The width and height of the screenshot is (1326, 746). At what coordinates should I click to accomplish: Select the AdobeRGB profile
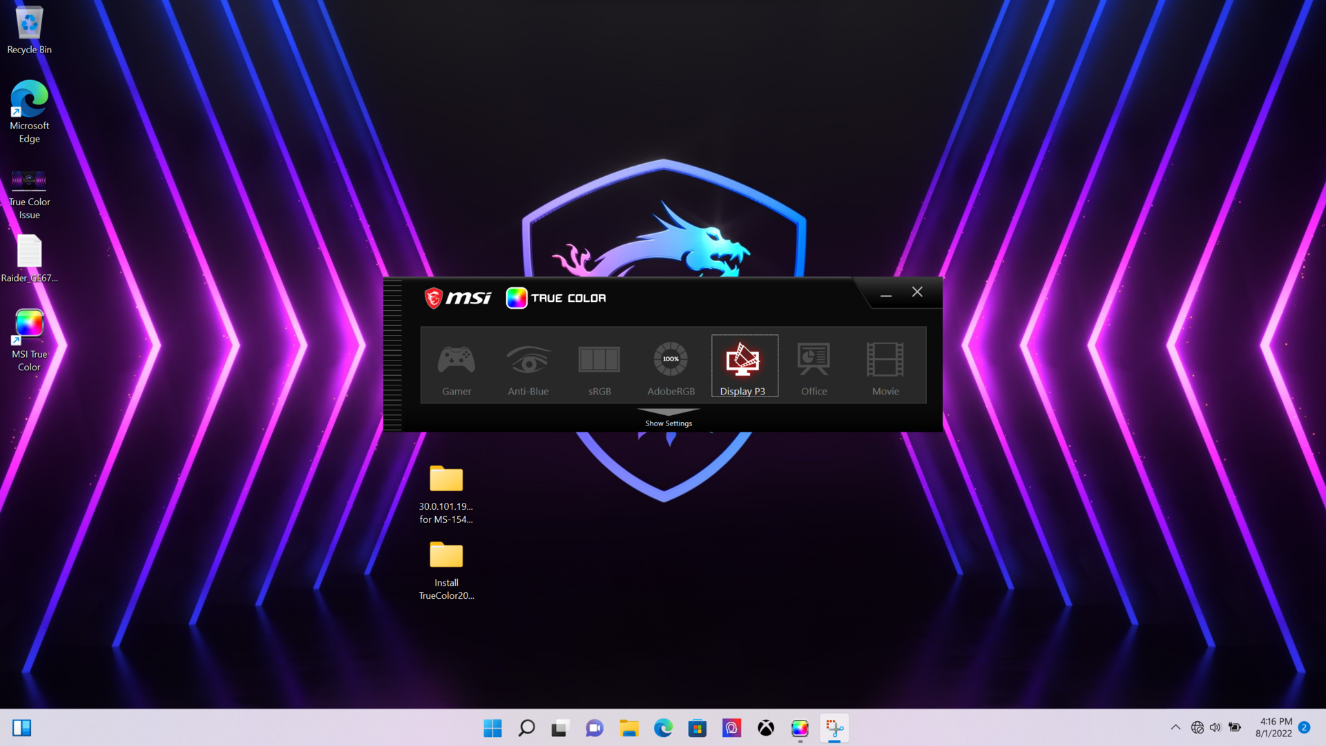670,365
